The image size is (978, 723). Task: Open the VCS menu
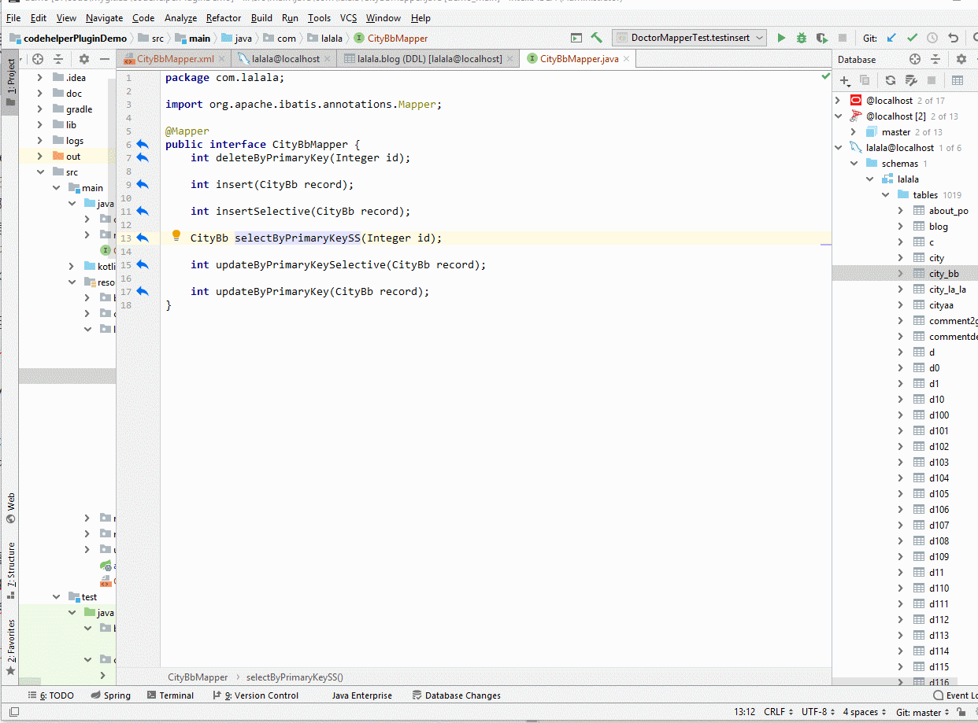(x=348, y=17)
